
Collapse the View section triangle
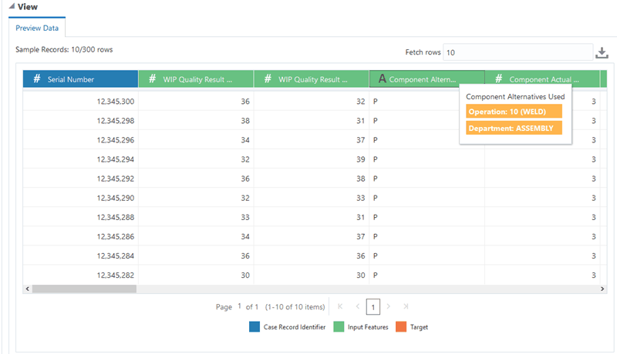pos(12,6)
